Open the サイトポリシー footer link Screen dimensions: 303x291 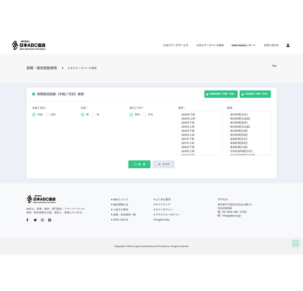(x=164, y=209)
